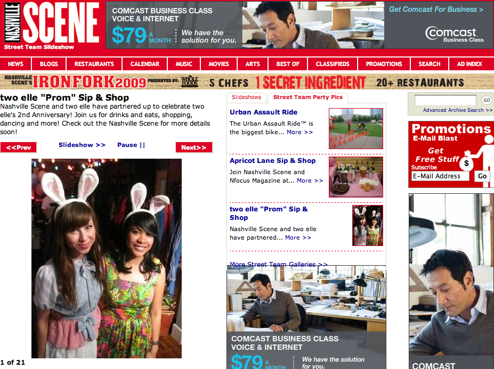The width and height of the screenshot is (494, 369).
Task: Go to previous photo with <<Prev
Action: (18, 147)
